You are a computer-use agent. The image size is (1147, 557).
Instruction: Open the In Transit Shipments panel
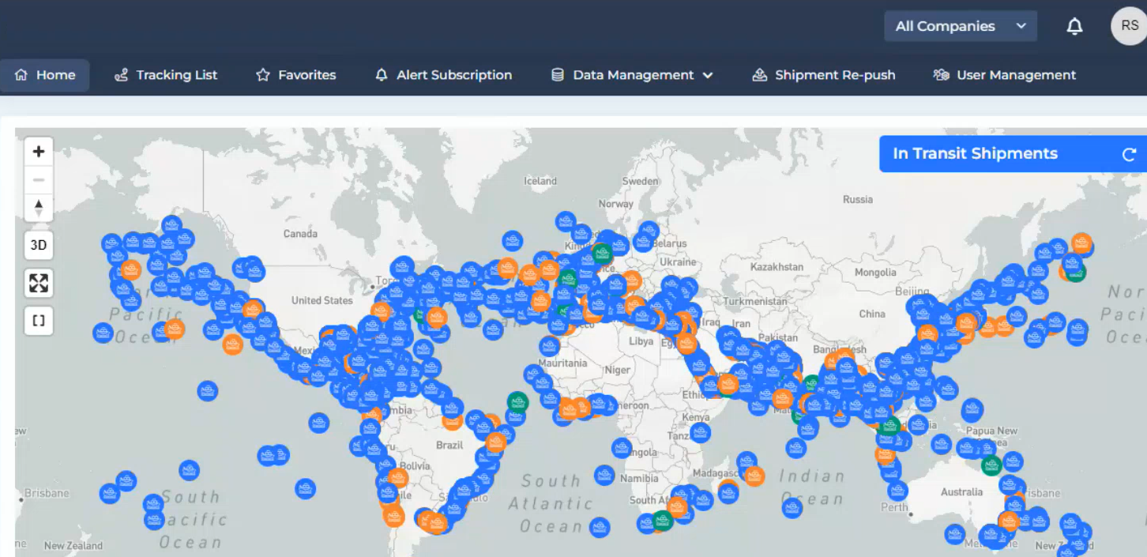(975, 154)
